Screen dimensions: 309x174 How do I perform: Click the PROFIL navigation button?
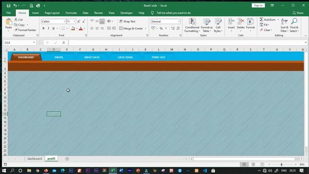pos(59,57)
